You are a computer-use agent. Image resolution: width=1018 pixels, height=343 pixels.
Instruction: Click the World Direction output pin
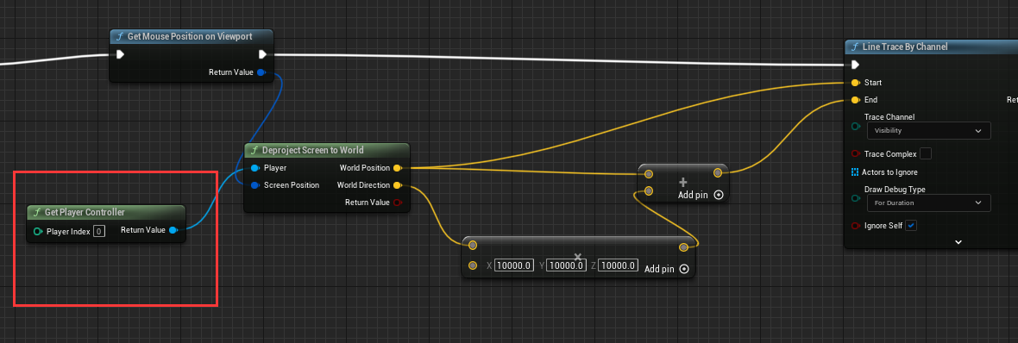[x=398, y=185]
